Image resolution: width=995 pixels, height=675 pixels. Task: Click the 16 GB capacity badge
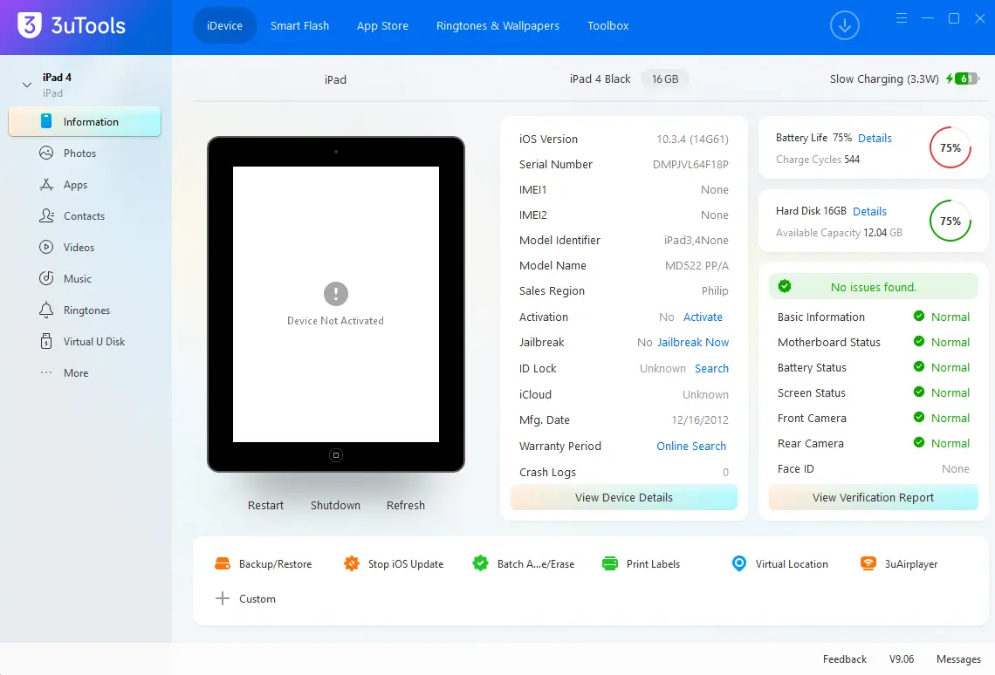(x=665, y=78)
